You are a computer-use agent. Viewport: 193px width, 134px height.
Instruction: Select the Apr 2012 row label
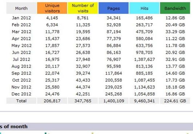point(21,39)
